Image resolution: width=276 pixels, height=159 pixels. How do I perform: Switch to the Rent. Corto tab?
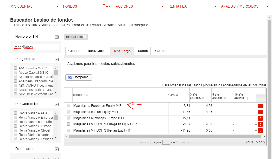(x=96, y=51)
